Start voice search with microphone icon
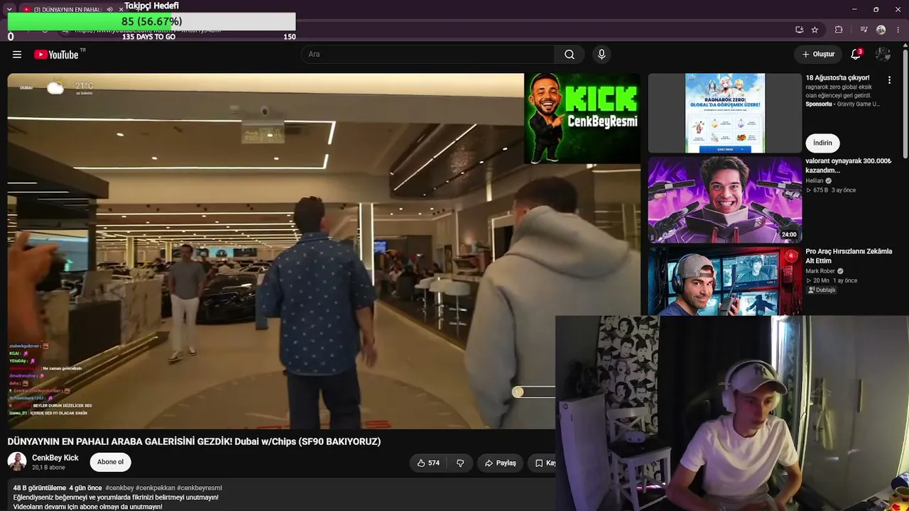Screen dimensions: 909x511 click(602, 55)
